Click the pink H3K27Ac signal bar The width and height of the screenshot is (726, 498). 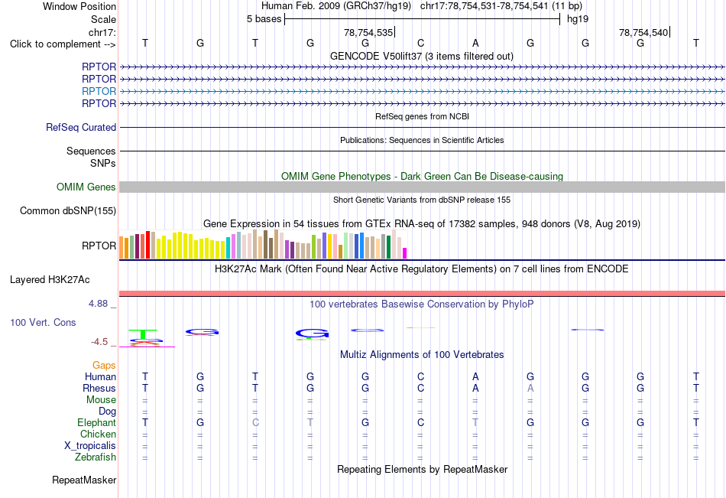(x=422, y=294)
